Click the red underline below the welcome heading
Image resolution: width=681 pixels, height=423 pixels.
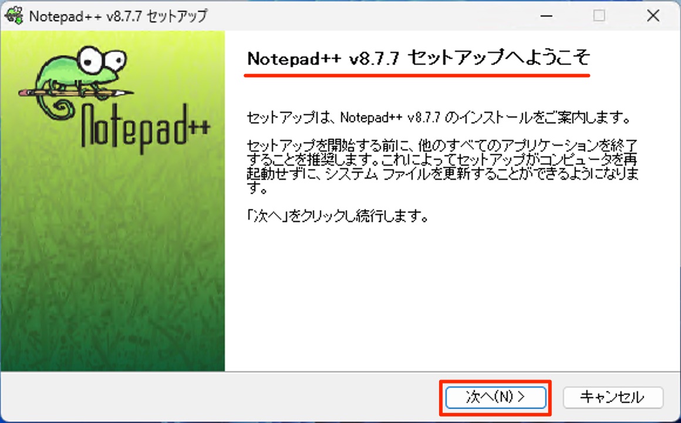[x=417, y=73]
